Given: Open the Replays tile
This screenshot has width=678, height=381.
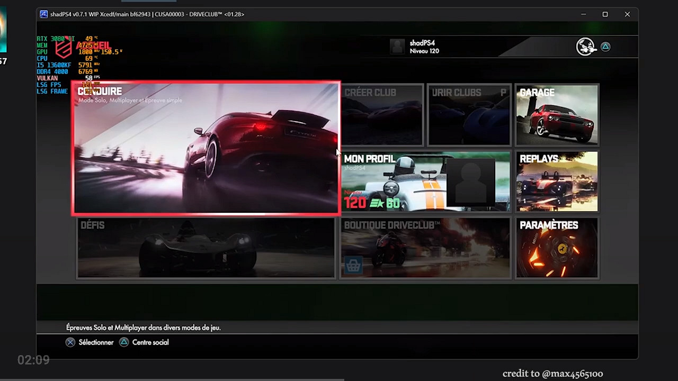Looking at the screenshot, I should (557, 182).
